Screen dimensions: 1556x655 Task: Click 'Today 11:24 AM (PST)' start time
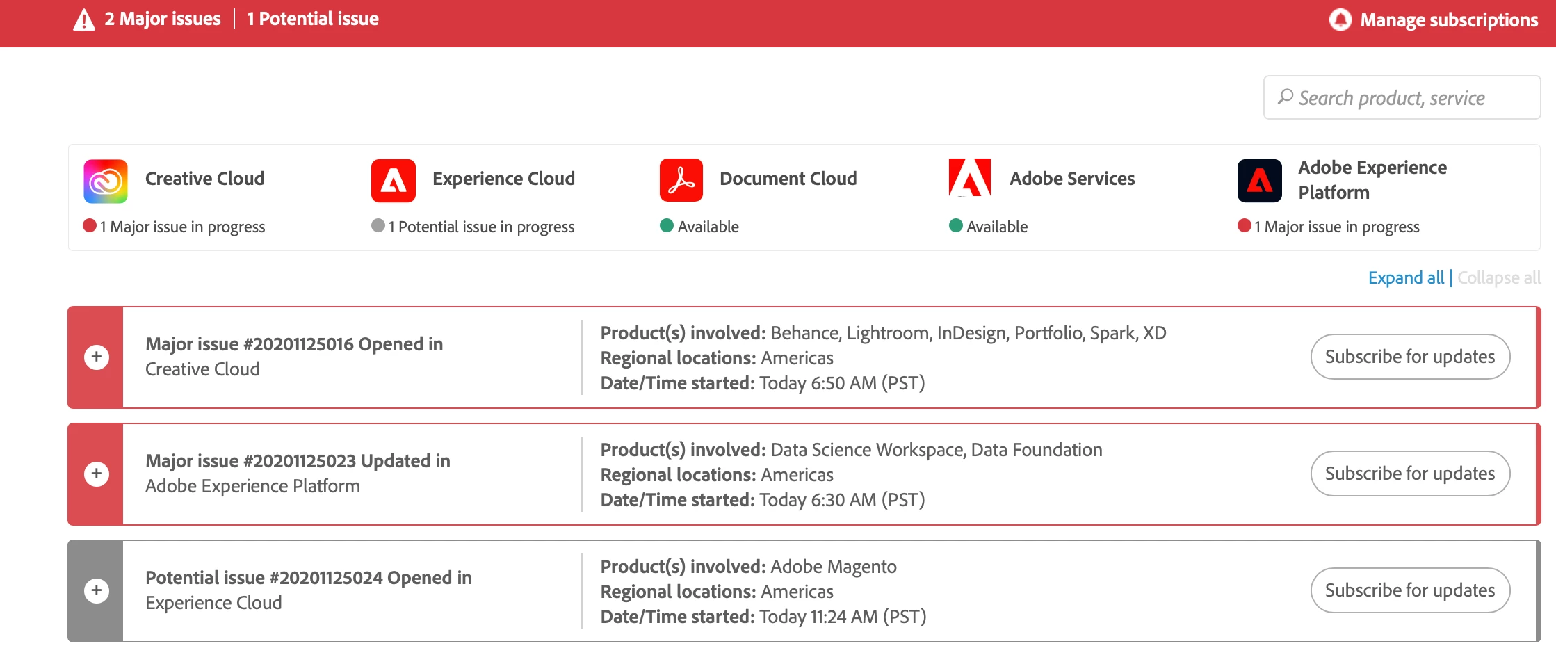point(843,617)
